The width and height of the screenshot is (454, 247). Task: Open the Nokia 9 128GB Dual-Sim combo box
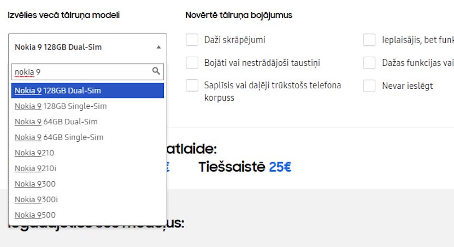coord(82,47)
